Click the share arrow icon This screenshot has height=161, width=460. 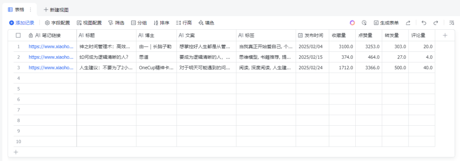pos(408,23)
